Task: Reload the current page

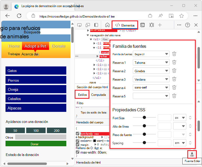Action: pos(19,16)
